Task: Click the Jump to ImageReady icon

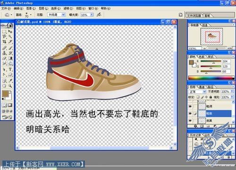Action: click(7, 117)
